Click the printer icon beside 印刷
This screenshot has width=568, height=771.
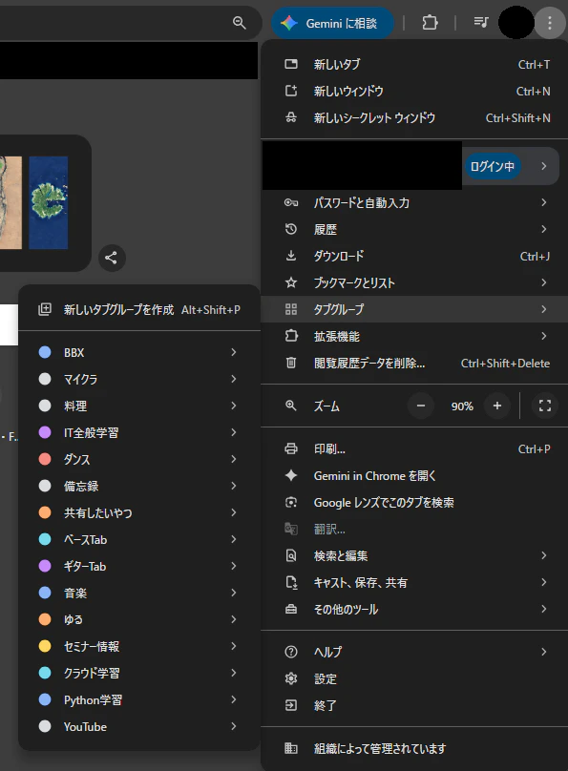291,448
